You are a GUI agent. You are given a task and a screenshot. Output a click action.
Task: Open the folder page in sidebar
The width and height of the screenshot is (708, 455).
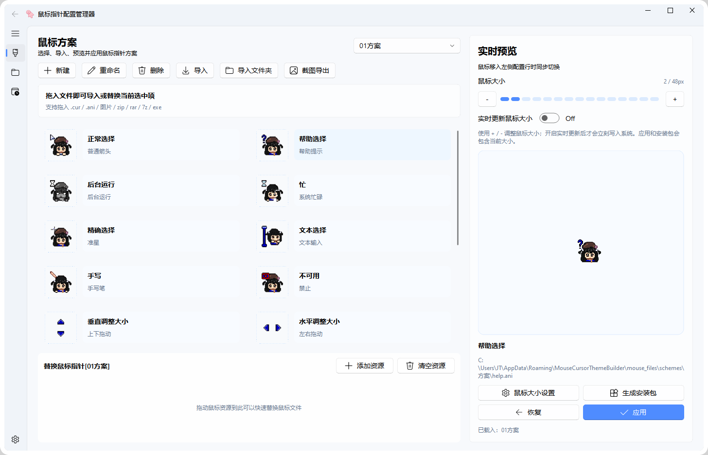15,72
